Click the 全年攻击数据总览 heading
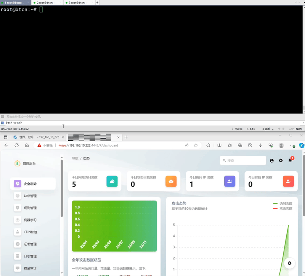 [87, 260]
